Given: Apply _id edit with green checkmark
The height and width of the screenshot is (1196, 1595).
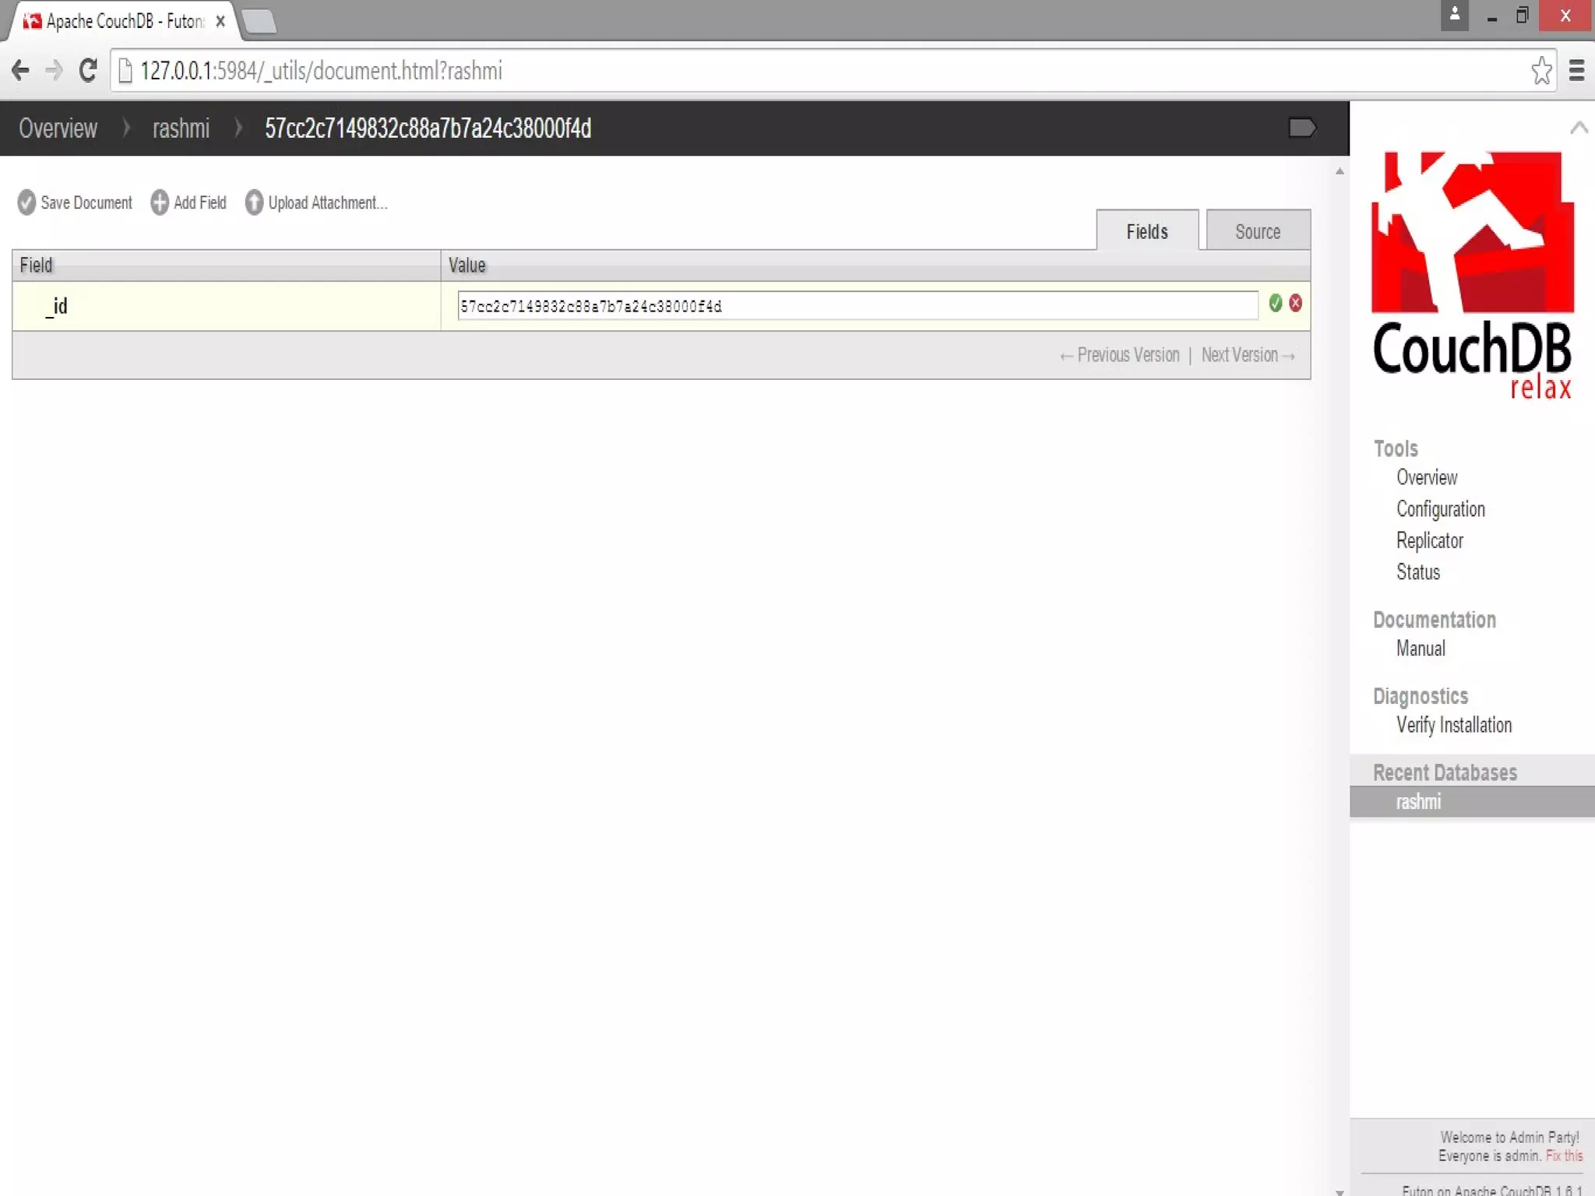Looking at the screenshot, I should pyautogui.click(x=1275, y=304).
